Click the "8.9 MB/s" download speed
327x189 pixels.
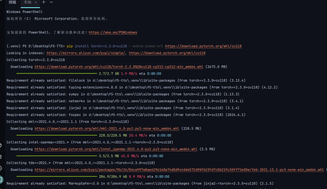[x=137, y=177]
